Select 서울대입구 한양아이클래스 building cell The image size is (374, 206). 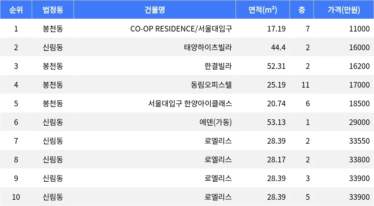coord(190,103)
